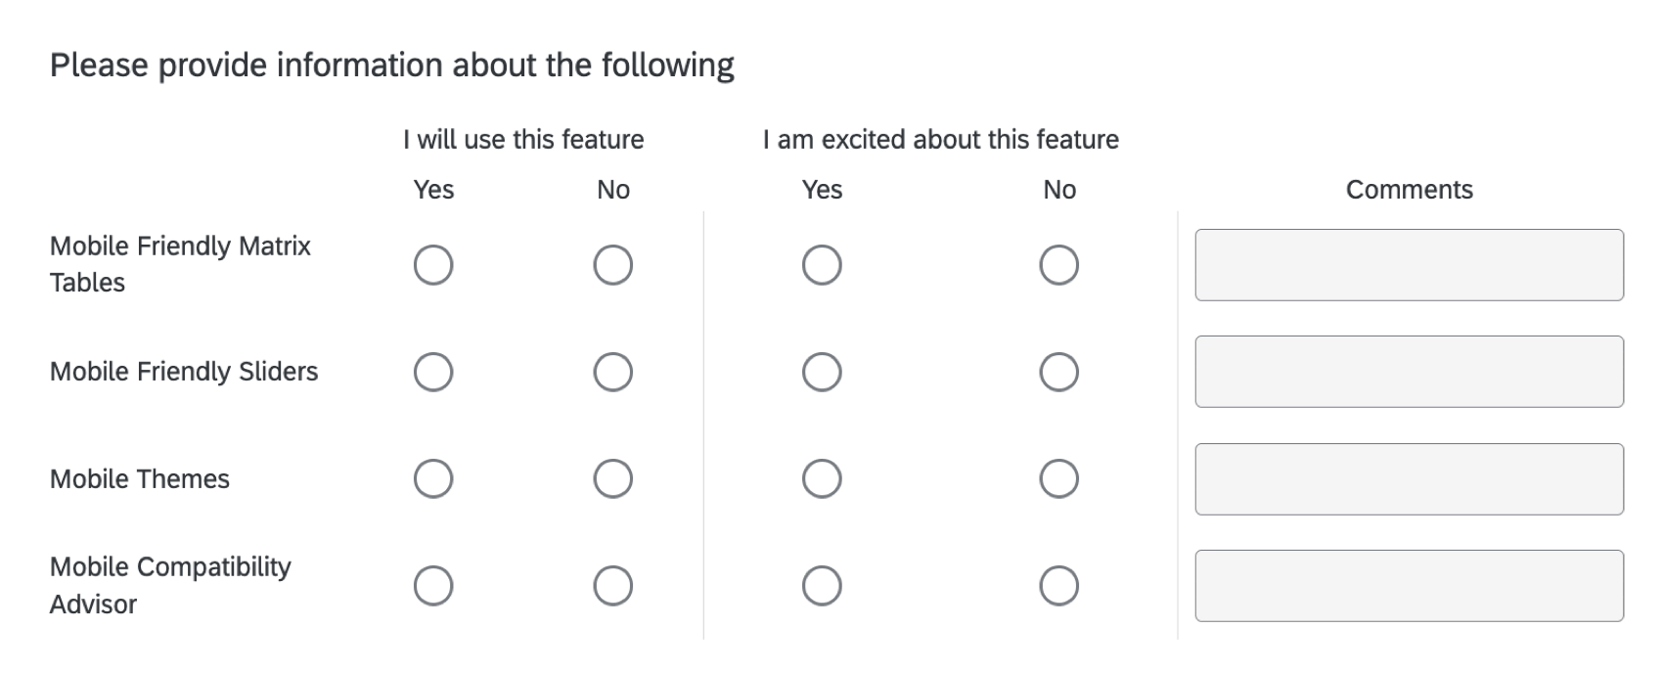Mark No for excitement about Mobile Friendly Matrix Tables
This screenshot has width=1663, height=673.
point(1058,263)
